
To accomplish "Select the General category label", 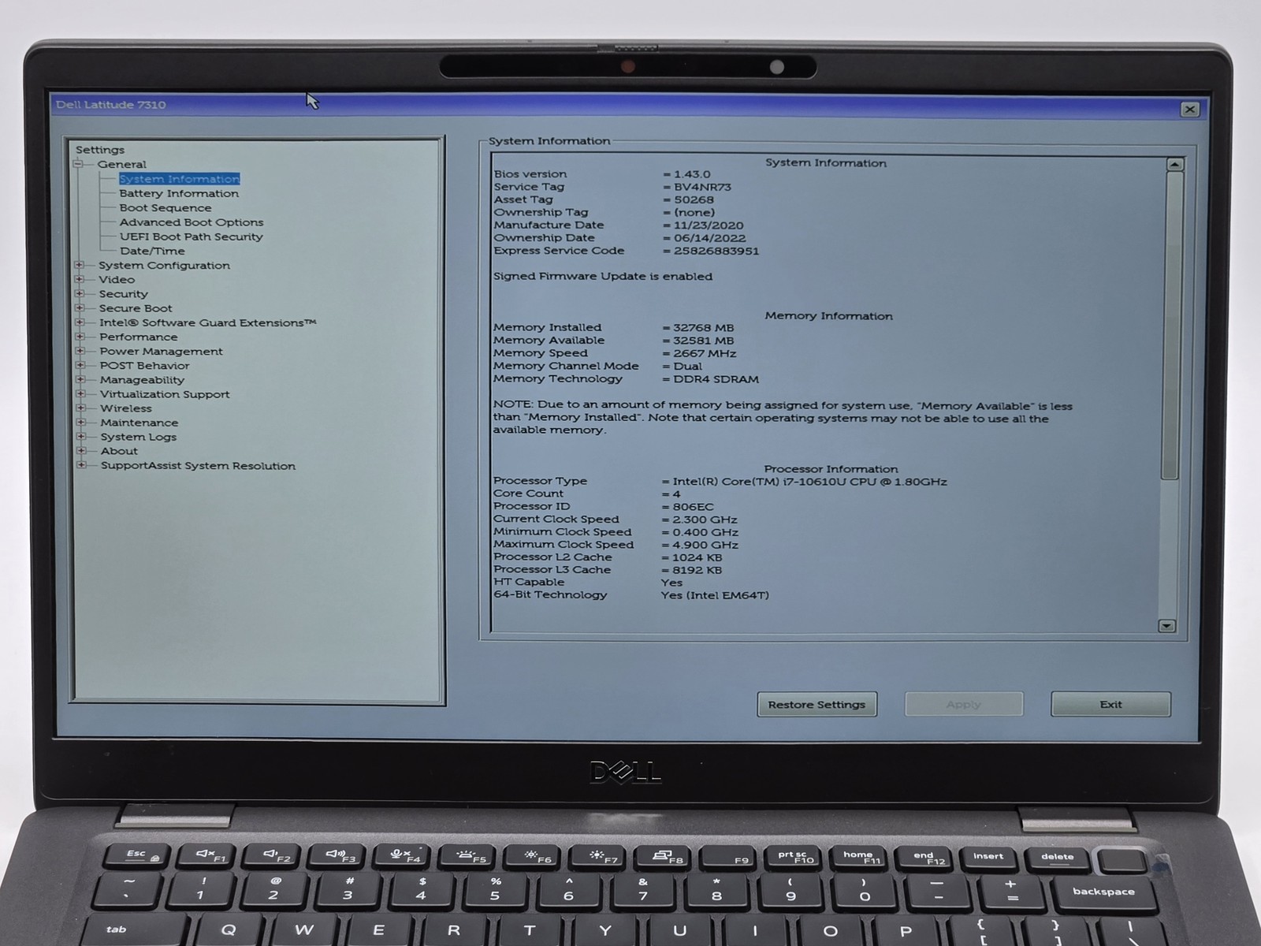I will 122,164.
